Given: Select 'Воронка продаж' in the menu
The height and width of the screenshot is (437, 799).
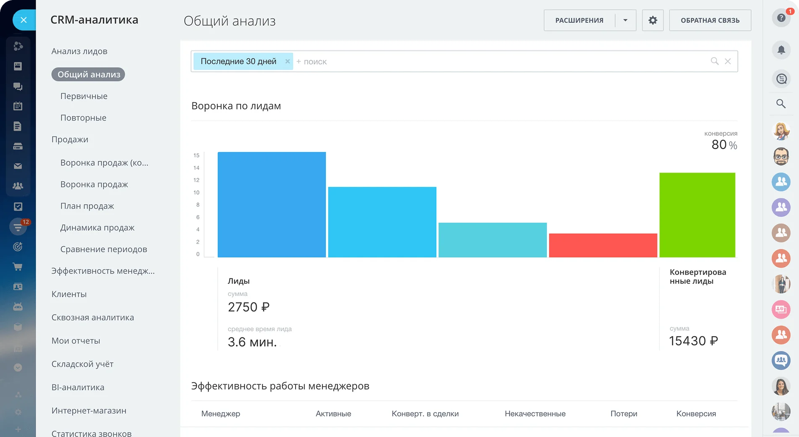Looking at the screenshot, I should click(x=94, y=184).
